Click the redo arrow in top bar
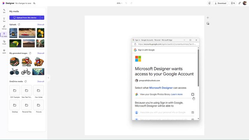 (x=132, y=3)
